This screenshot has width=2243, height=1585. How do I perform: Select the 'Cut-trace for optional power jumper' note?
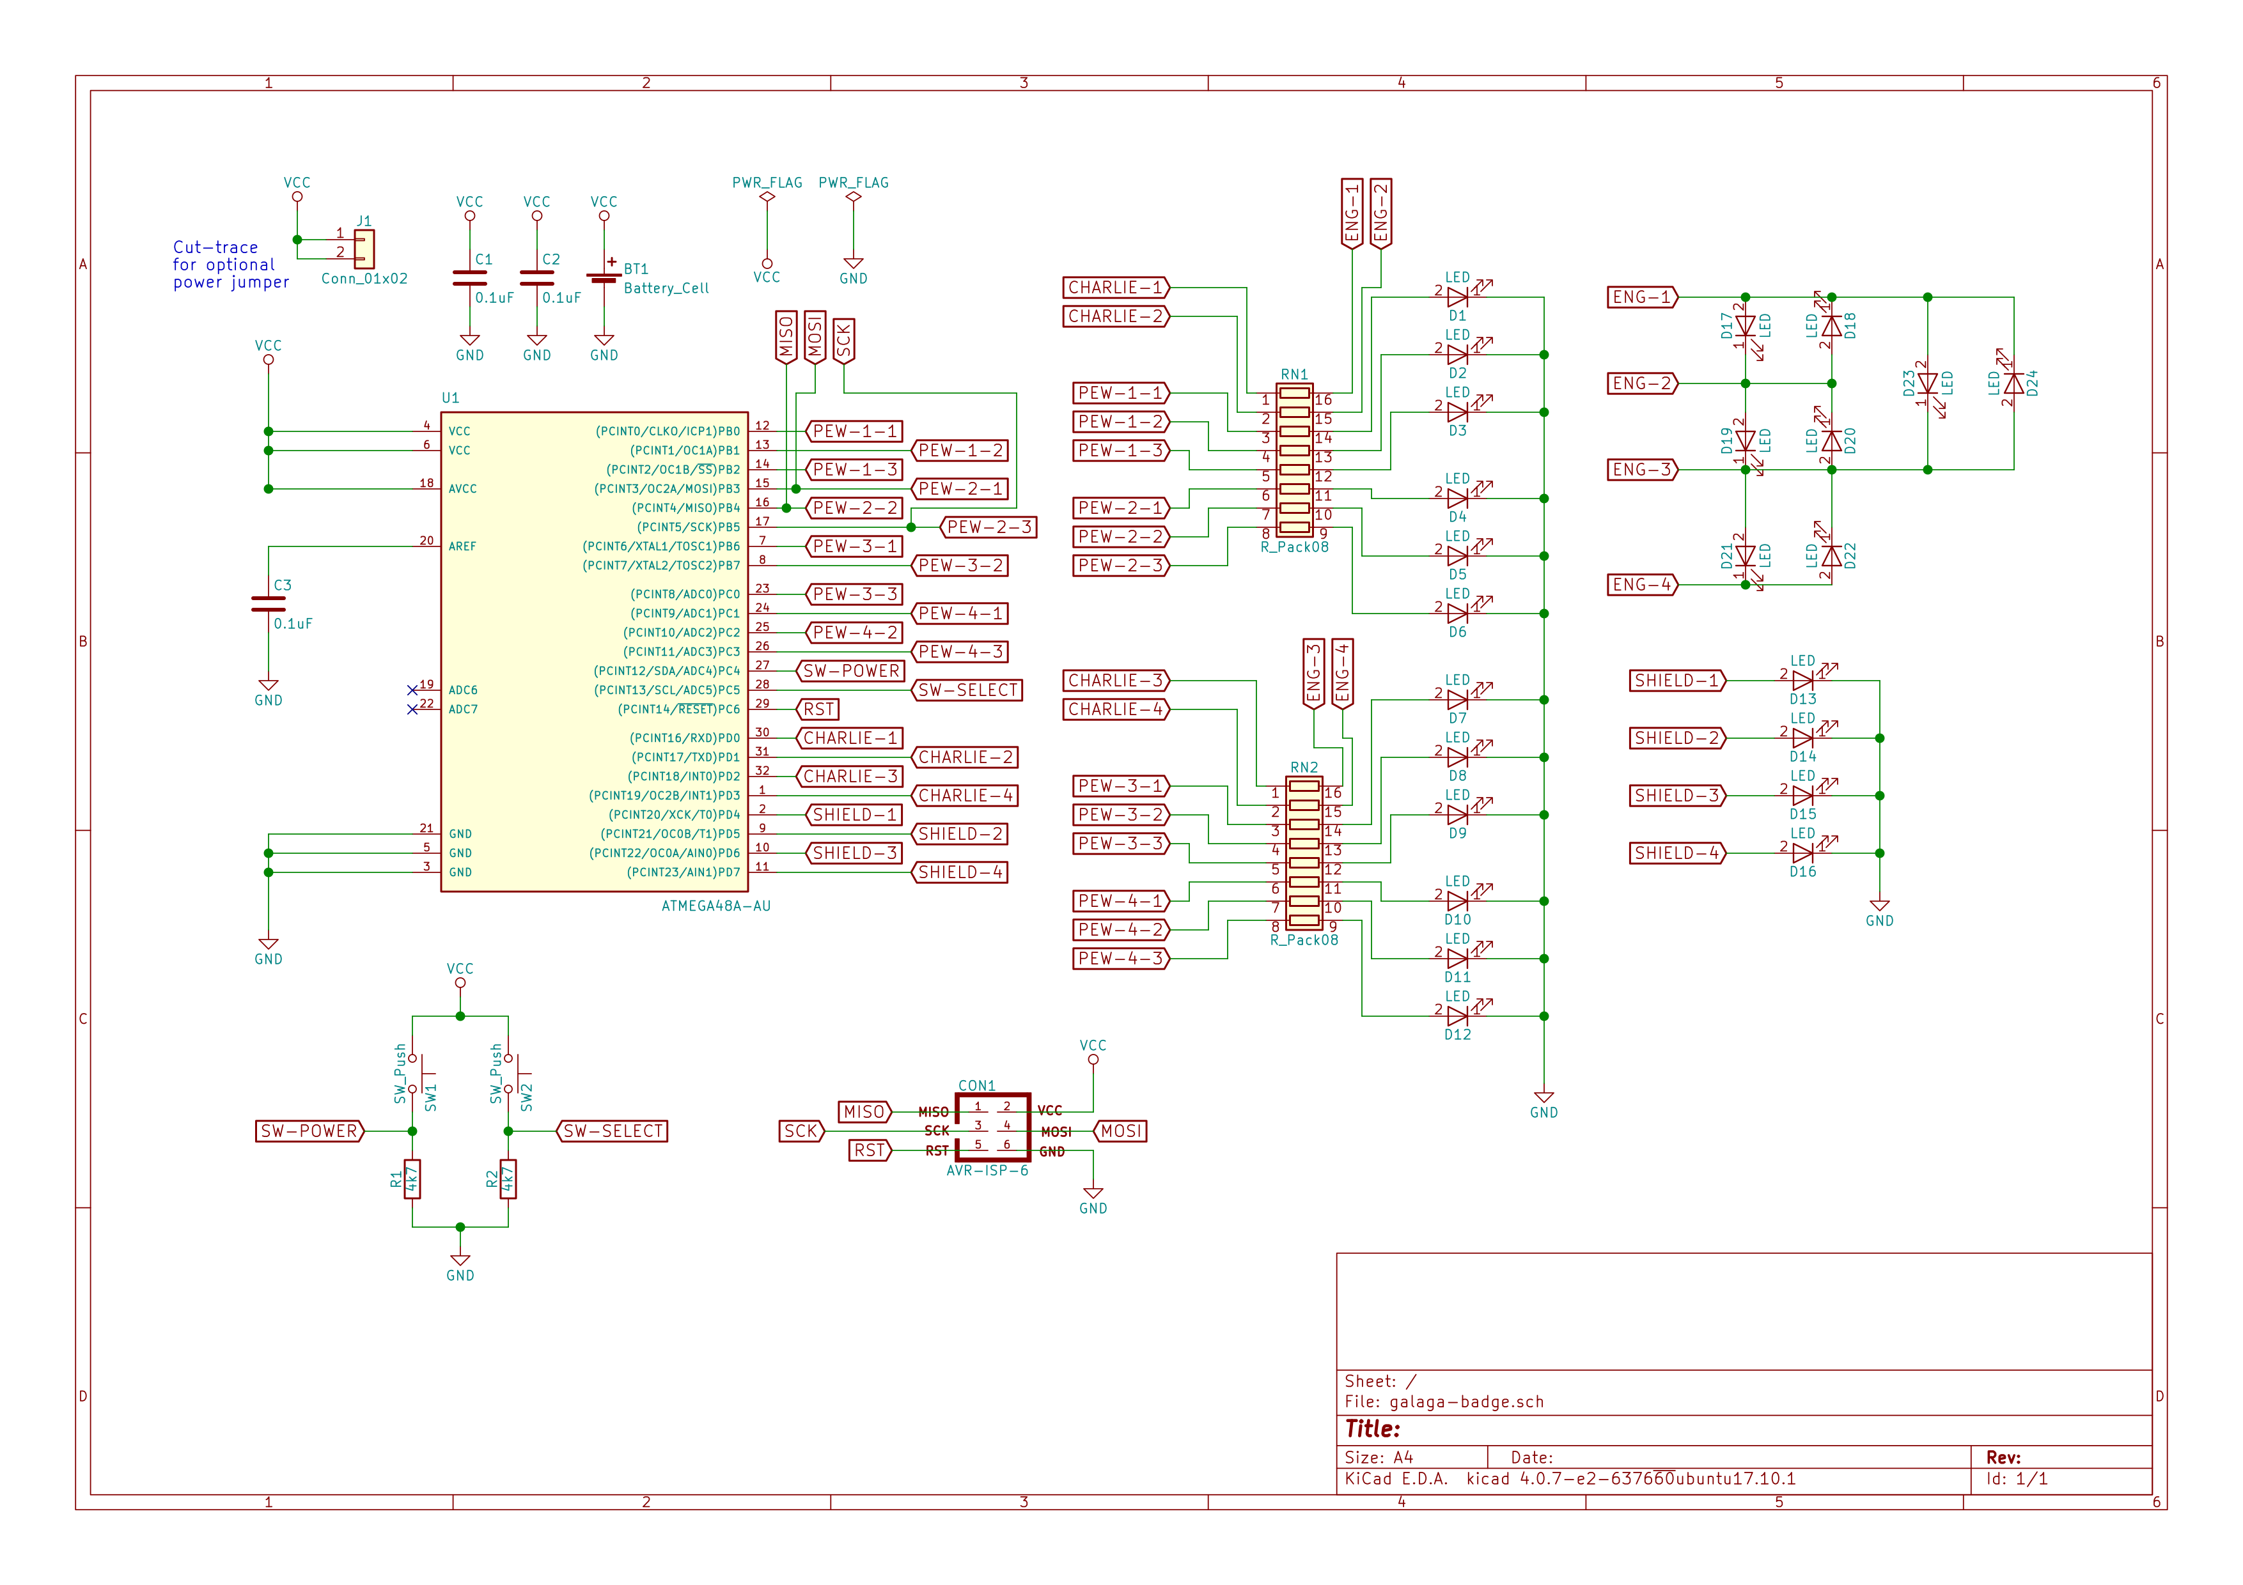click(231, 265)
